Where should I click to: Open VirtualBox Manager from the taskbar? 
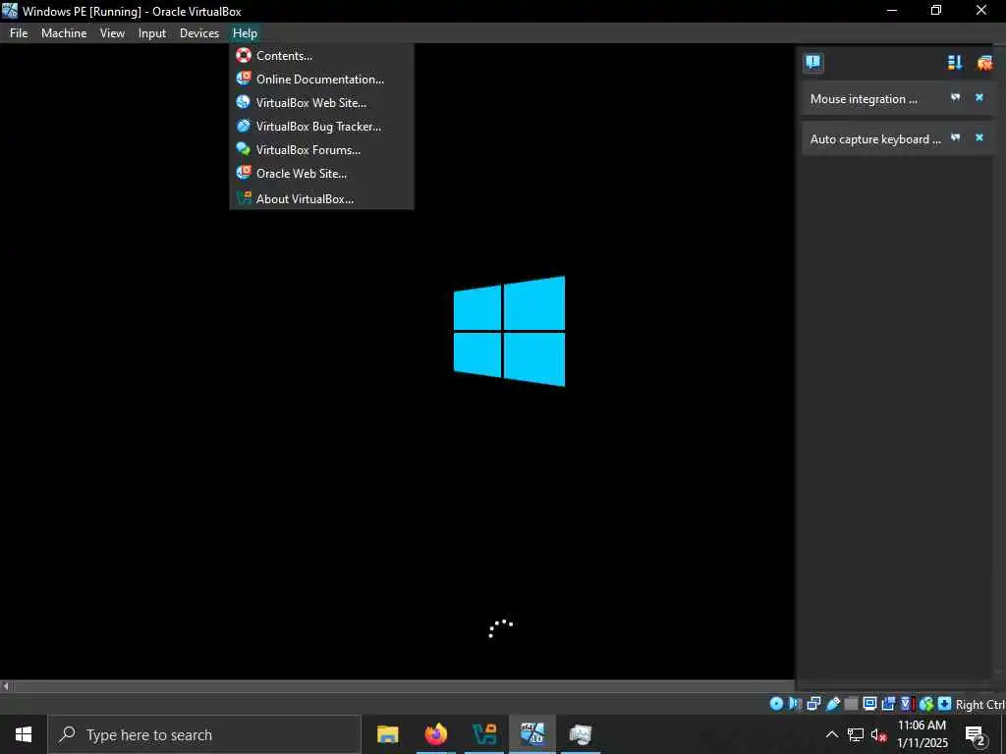[x=484, y=734]
